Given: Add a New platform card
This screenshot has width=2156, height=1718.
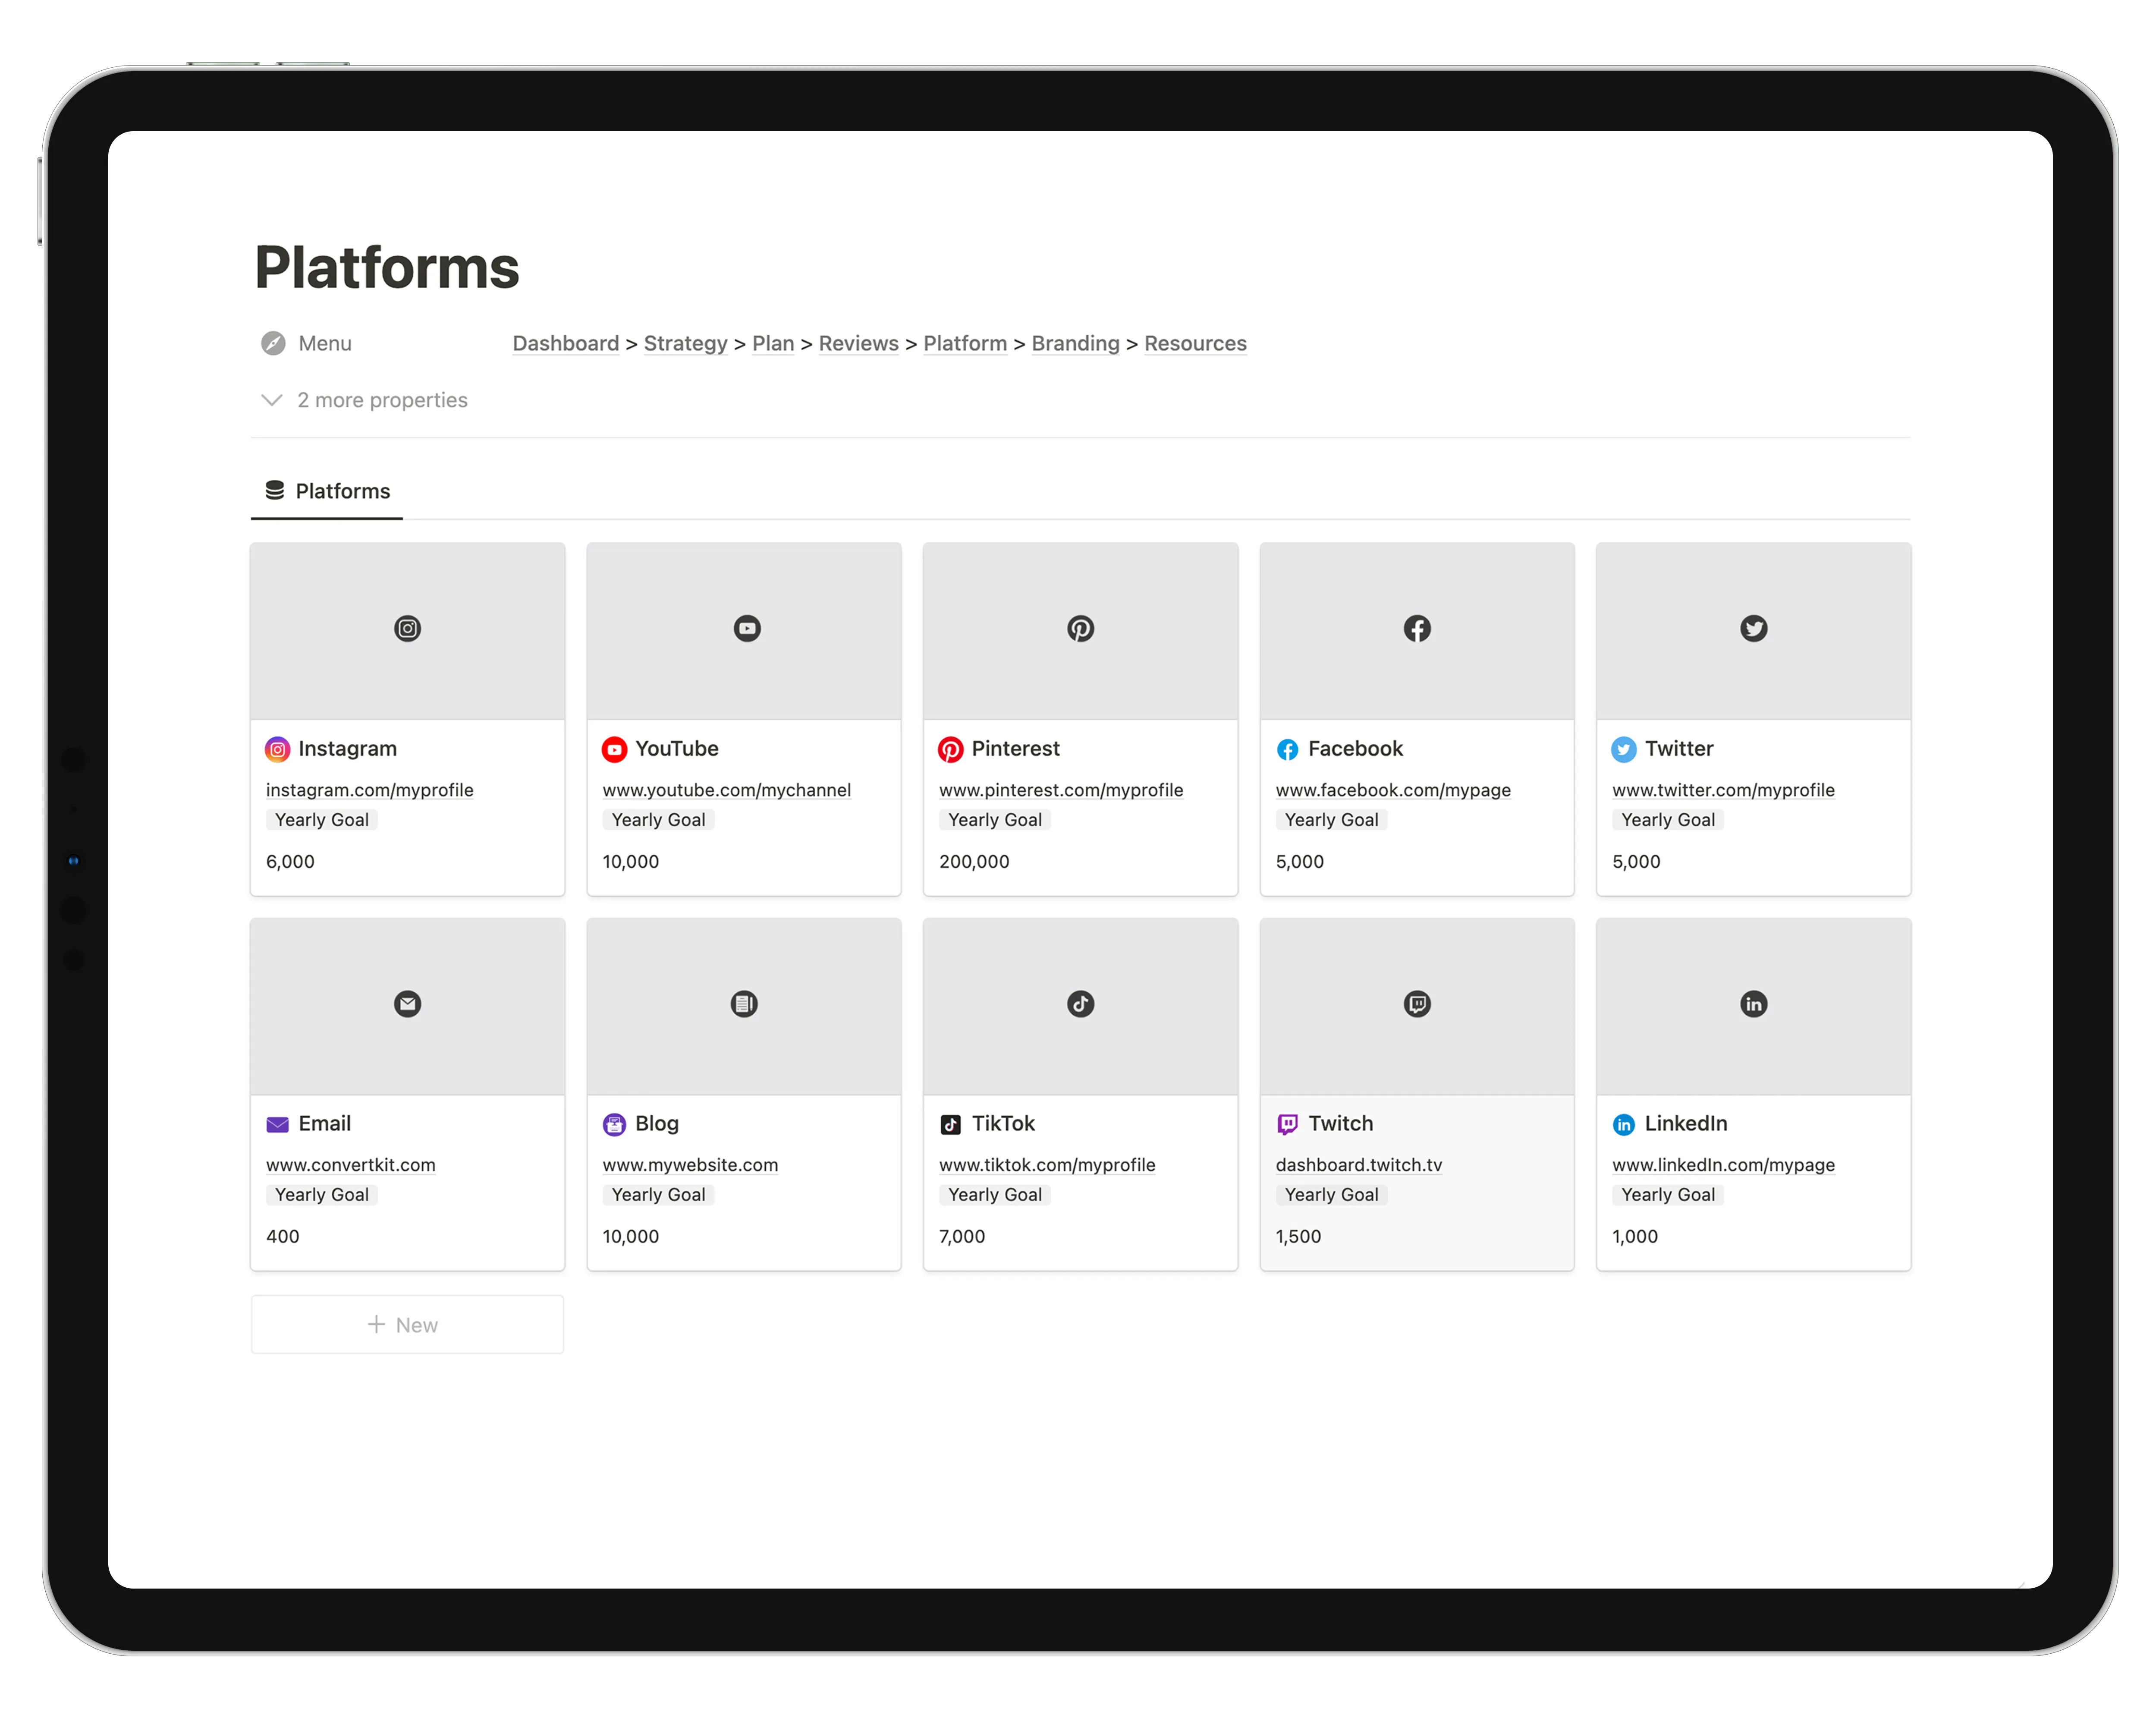Looking at the screenshot, I should click(x=407, y=1324).
